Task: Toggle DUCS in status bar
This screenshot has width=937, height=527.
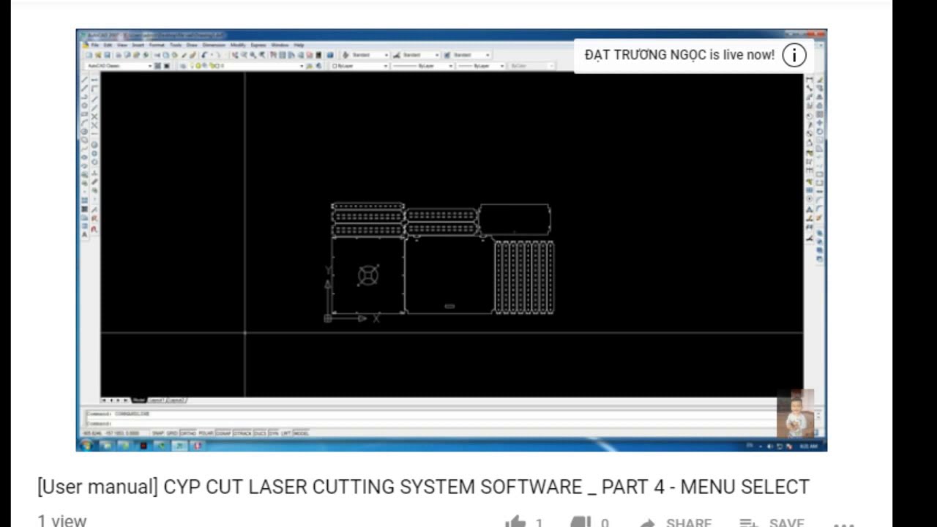Action: [260, 433]
